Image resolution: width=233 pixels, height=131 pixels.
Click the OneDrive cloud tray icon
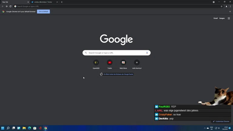point(208,128)
